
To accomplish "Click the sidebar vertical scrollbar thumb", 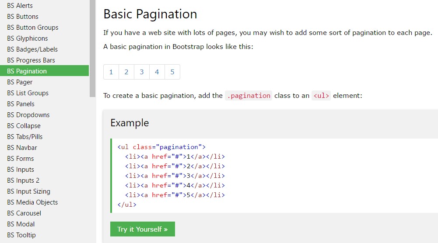I will (x=92, y=49).
